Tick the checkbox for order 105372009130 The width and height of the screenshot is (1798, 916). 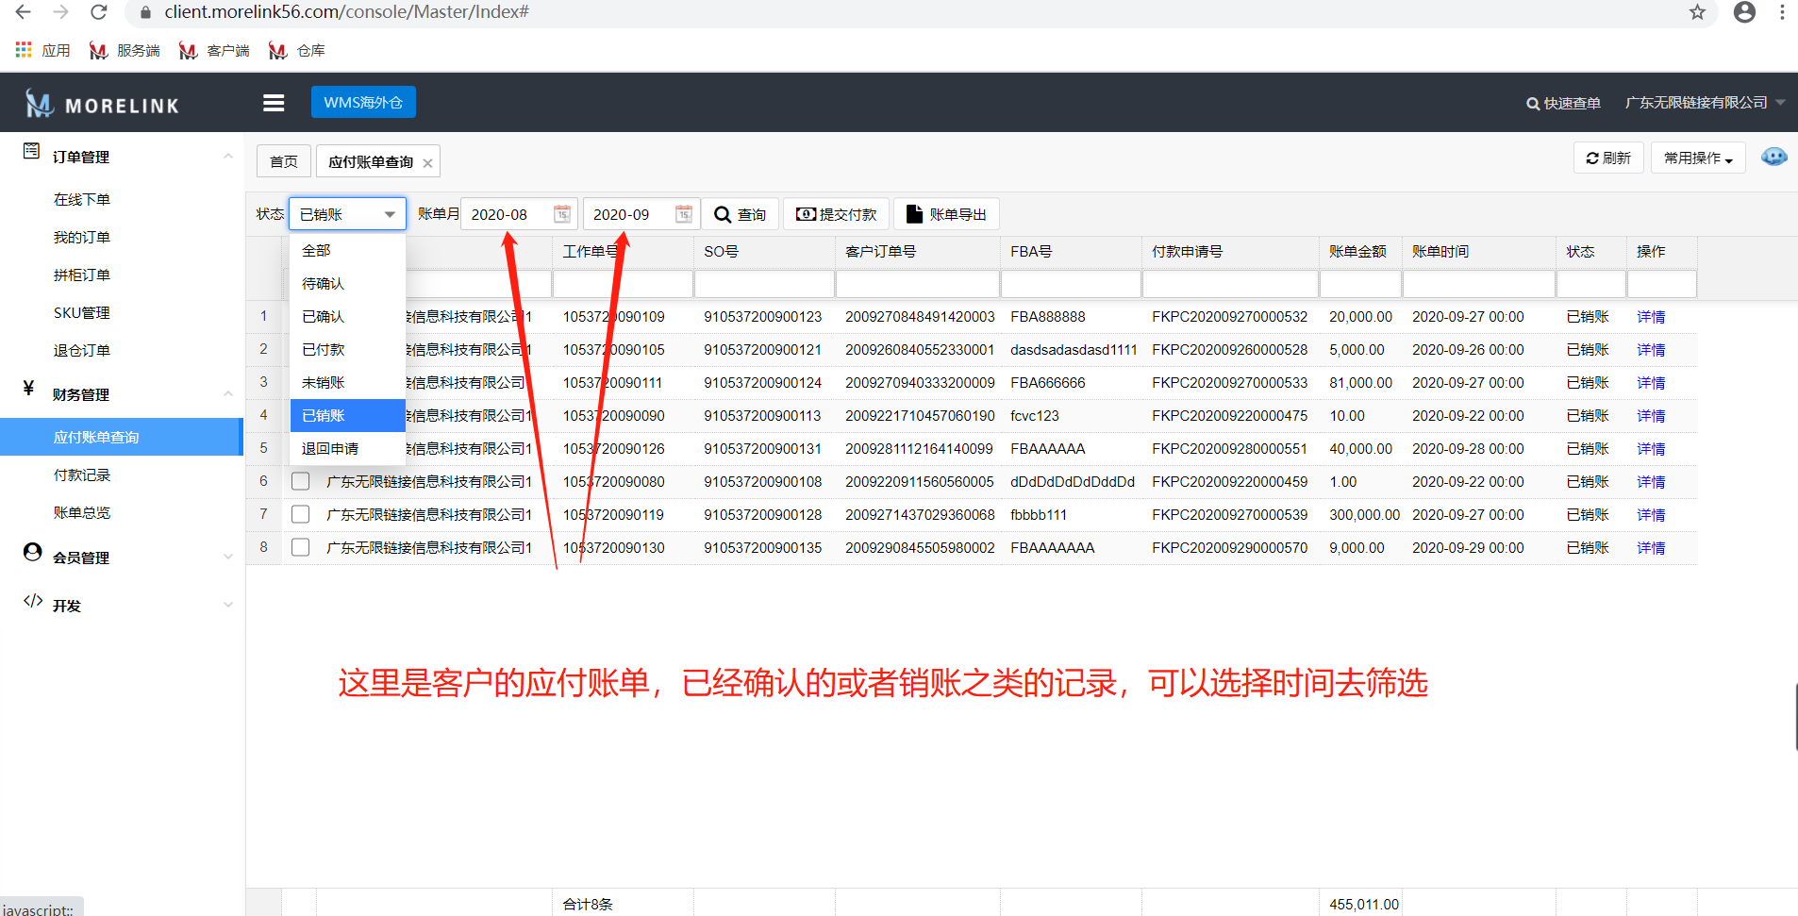point(301,547)
